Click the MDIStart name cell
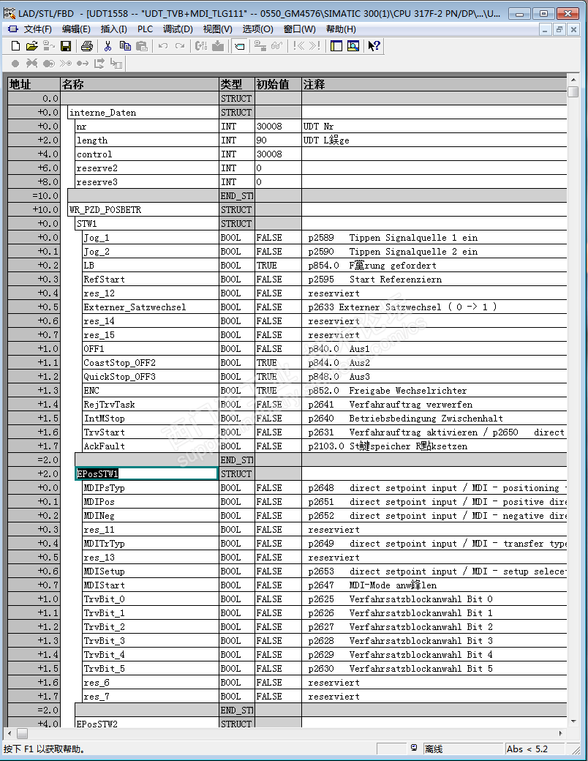The width and height of the screenshot is (588, 761). 151,585
